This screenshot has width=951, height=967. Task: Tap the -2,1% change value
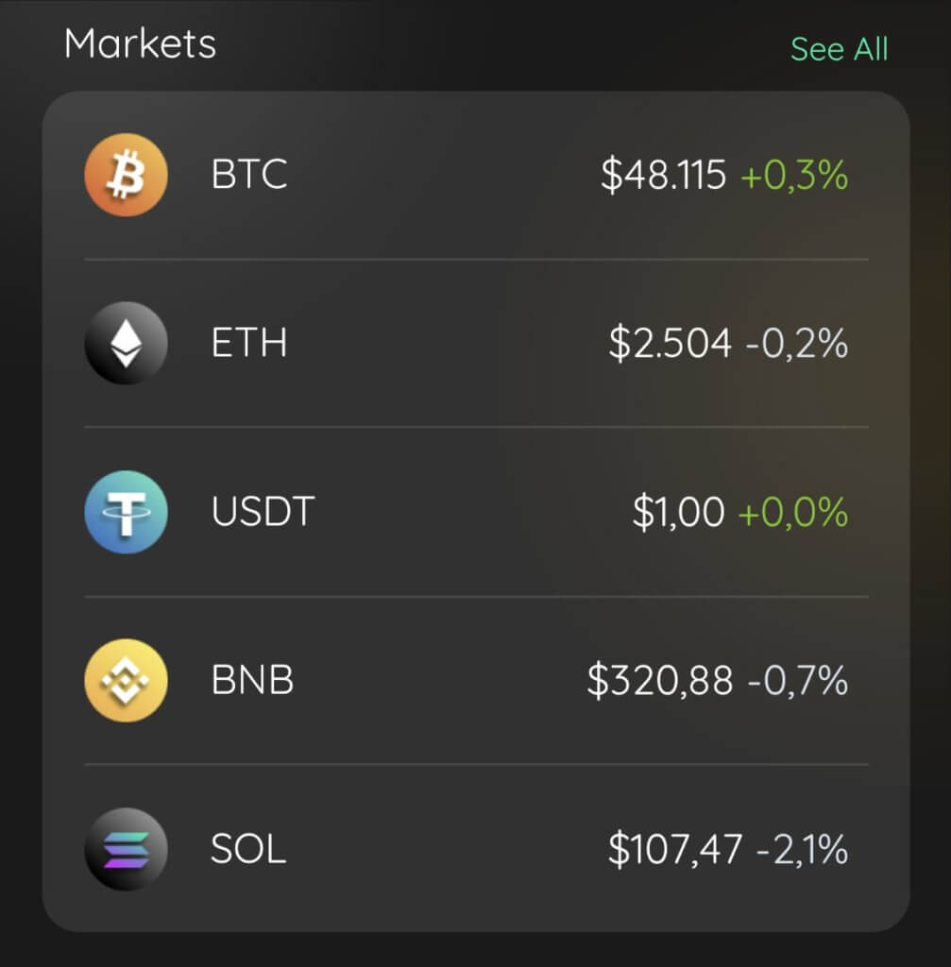802,849
